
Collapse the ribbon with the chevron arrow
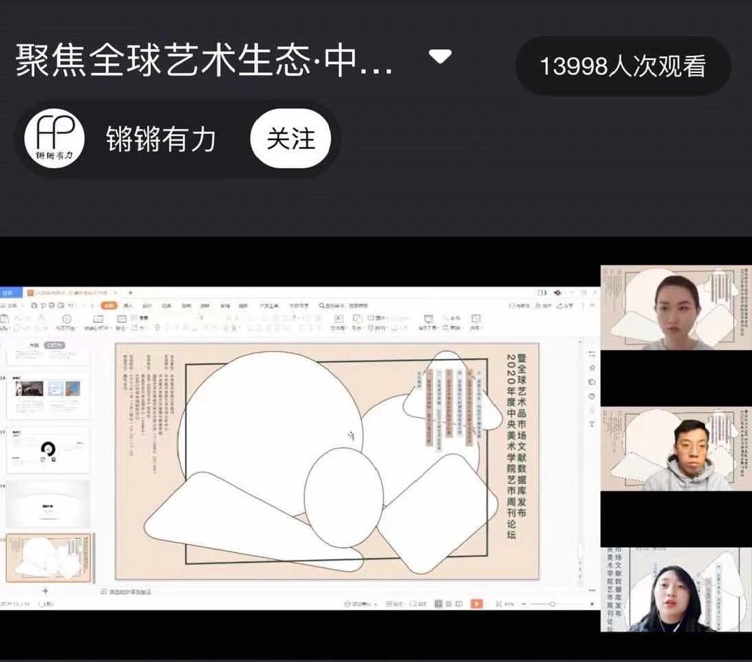click(592, 306)
